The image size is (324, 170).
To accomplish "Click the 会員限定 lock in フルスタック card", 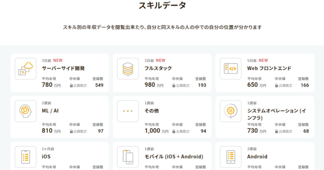I will tap(181, 86).
